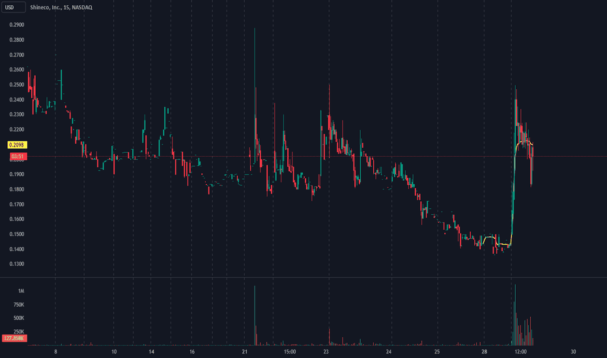
Task: Select date 30 on the time axis
Action: (x=573, y=351)
